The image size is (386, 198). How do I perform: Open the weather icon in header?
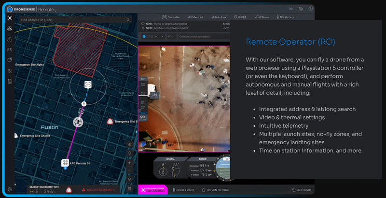pos(301,9)
